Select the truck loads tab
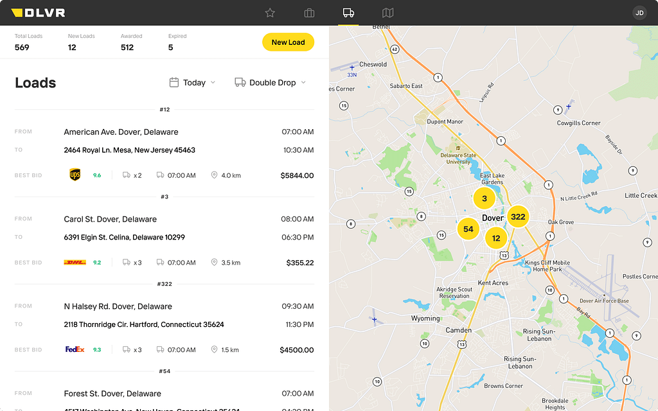The image size is (658, 411). pyautogui.click(x=348, y=13)
